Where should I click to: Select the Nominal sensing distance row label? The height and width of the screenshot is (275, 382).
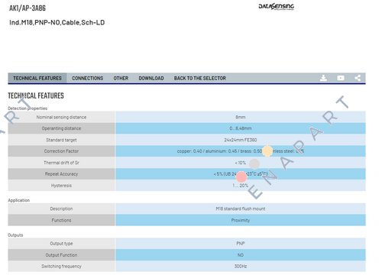(x=61, y=117)
